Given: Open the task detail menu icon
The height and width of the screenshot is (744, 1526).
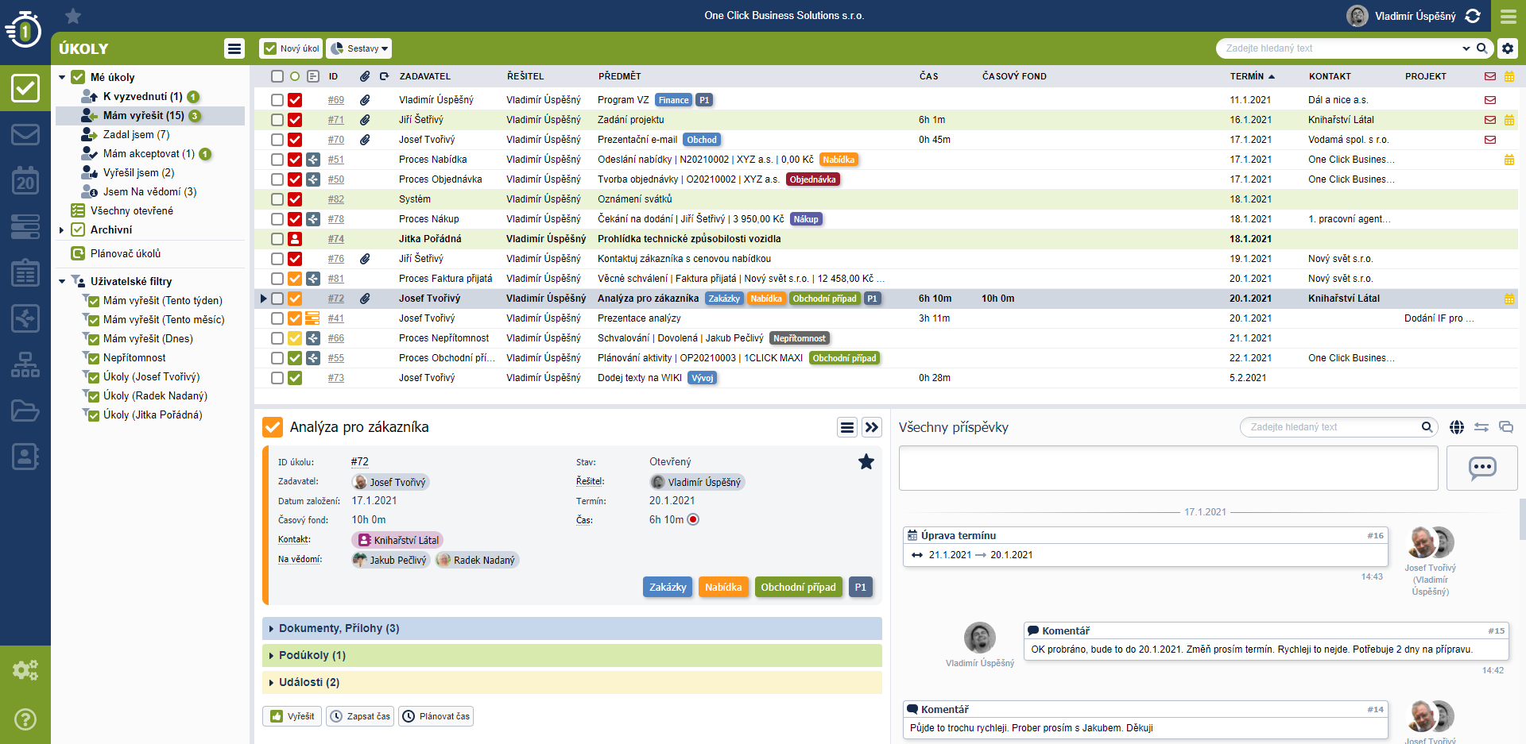Looking at the screenshot, I should (x=847, y=427).
